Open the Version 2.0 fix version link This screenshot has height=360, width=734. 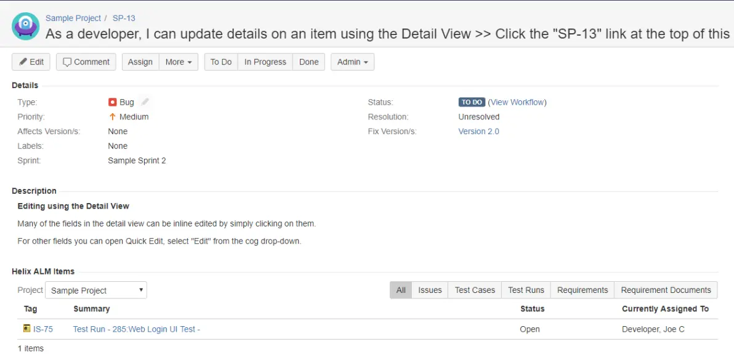(478, 131)
